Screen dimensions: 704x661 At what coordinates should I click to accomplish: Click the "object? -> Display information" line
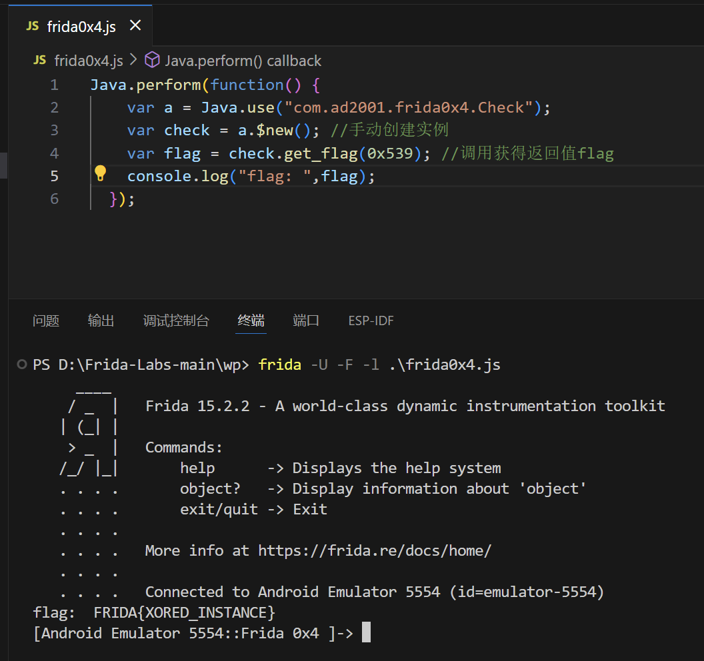pos(383,488)
